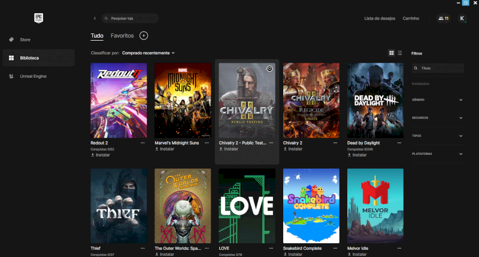Click the Dead by Daylight title text

pyautogui.click(x=363, y=143)
